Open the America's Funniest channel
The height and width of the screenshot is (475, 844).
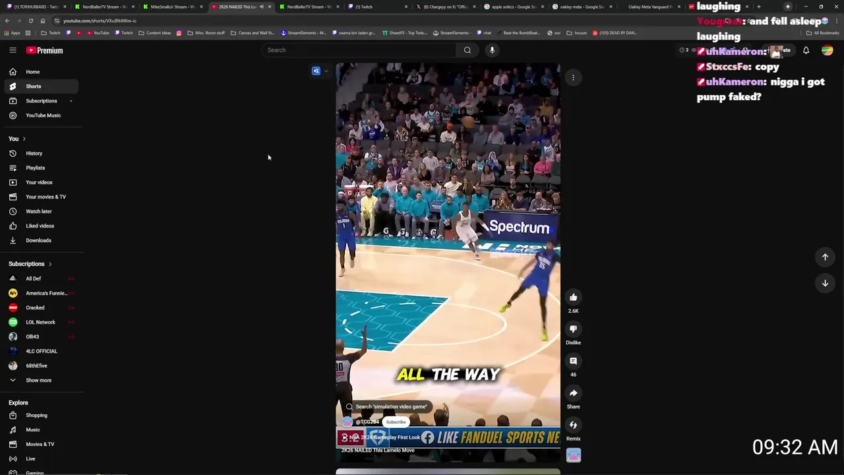42,293
